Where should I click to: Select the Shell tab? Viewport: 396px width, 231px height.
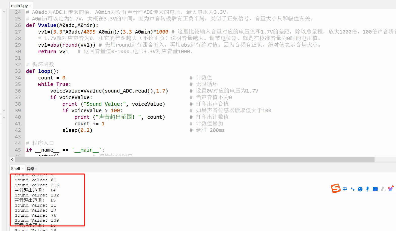(15, 169)
